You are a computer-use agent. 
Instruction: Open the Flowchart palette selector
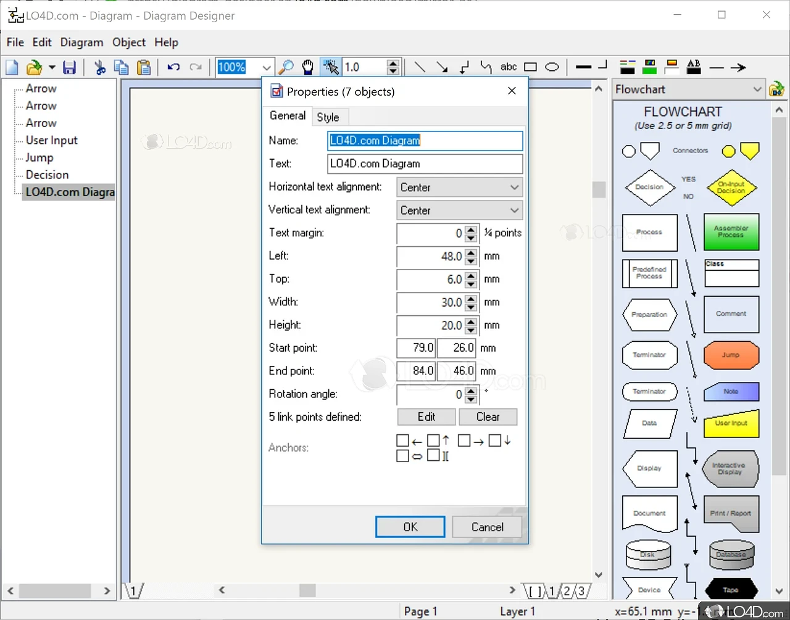[x=758, y=89]
